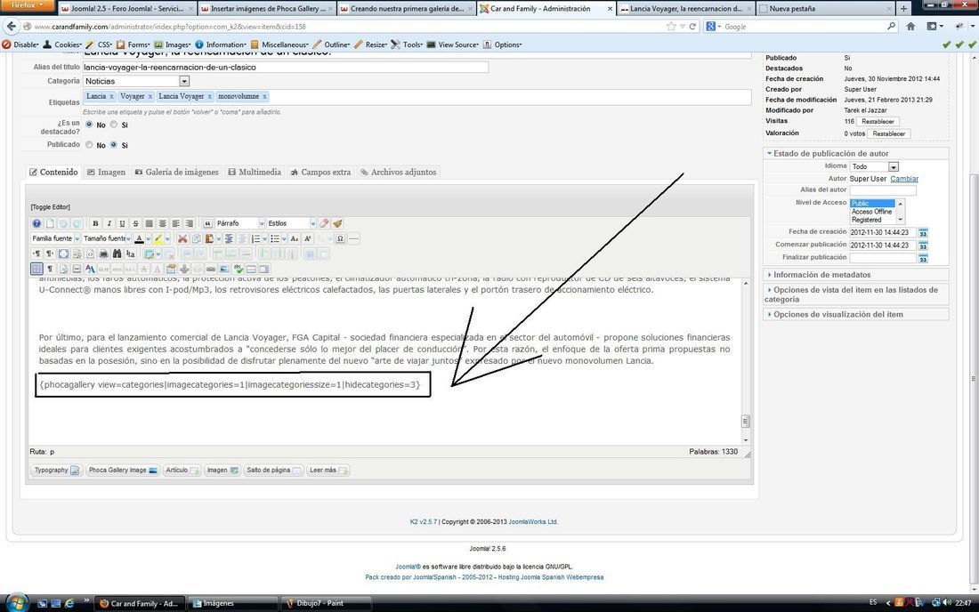This screenshot has height=612, width=979.
Task: Click the superscript icon
Action: (308, 238)
